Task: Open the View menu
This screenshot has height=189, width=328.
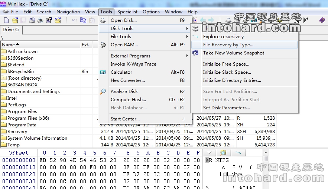Action: [90, 12]
